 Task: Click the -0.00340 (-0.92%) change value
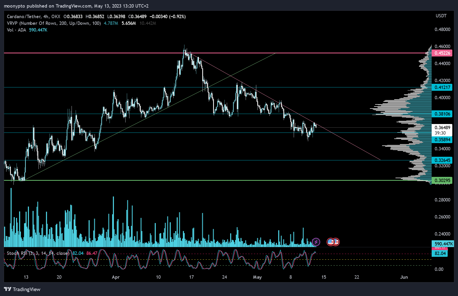pyautogui.click(x=168, y=17)
